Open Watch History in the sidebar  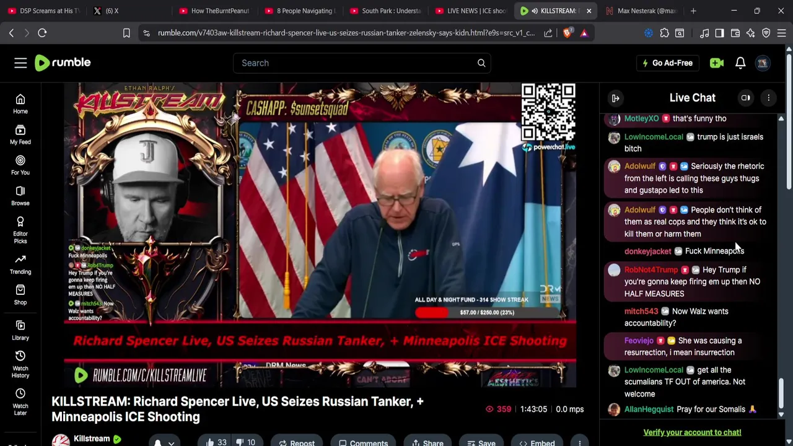(x=20, y=364)
